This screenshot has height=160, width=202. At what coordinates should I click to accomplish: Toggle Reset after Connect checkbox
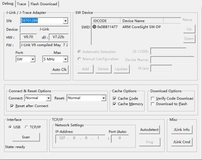[12, 106]
